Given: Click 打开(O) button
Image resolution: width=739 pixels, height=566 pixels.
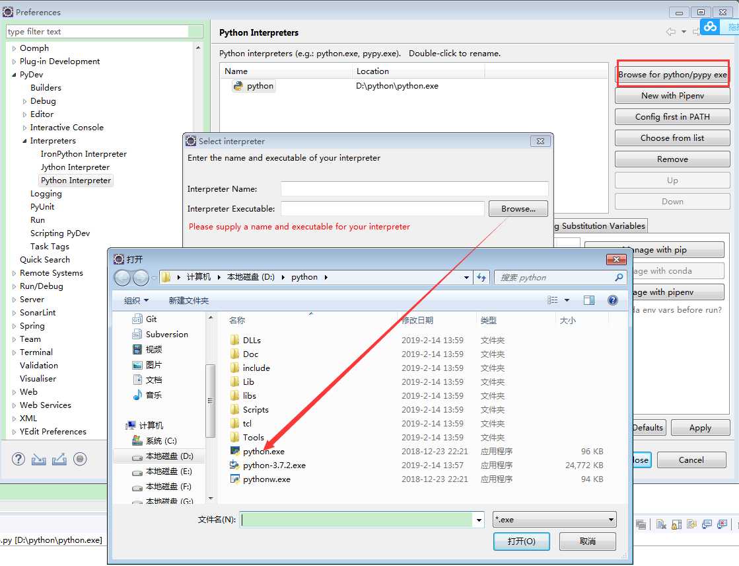Looking at the screenshot, I should click(x=521, y=542).
